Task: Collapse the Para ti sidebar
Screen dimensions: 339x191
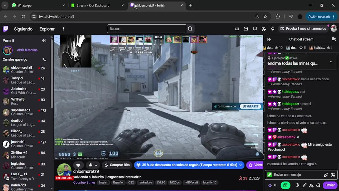Action: click(44, 41)
